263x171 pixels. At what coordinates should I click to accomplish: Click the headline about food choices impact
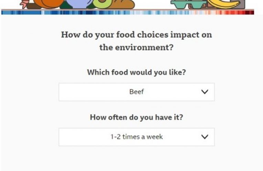[136, 41]
